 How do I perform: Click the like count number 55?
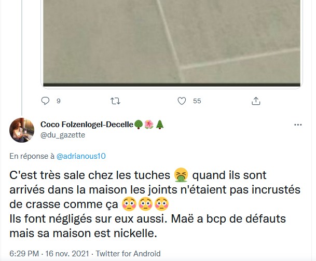point(197,101)
